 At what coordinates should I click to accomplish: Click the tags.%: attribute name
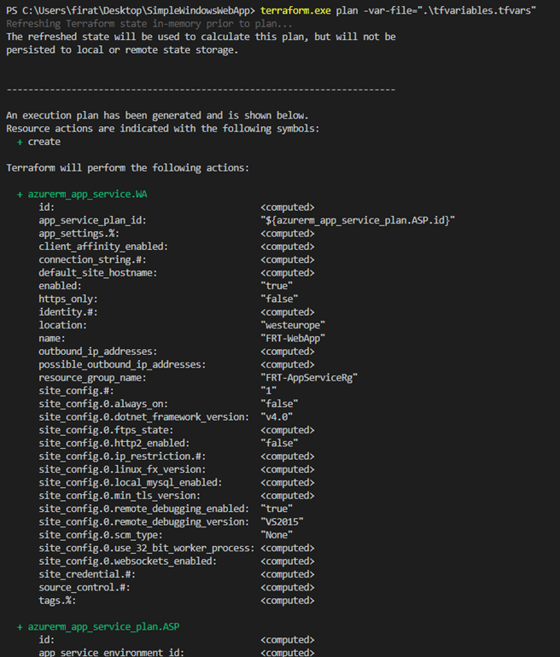pyautogui.click(x=61, y=600)
